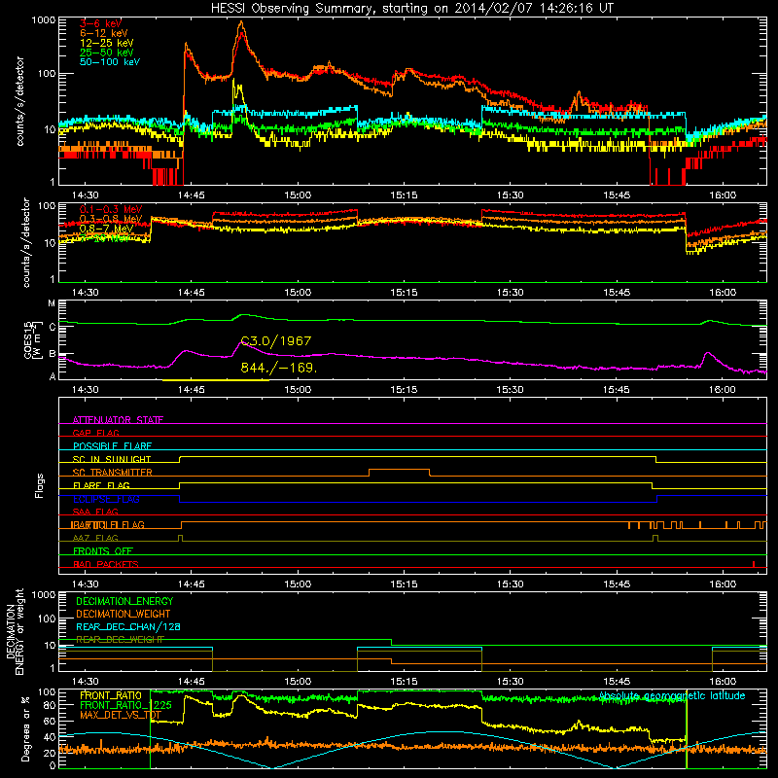Click the DECIMATION ENERGY or weight axis label

[15, 631]
